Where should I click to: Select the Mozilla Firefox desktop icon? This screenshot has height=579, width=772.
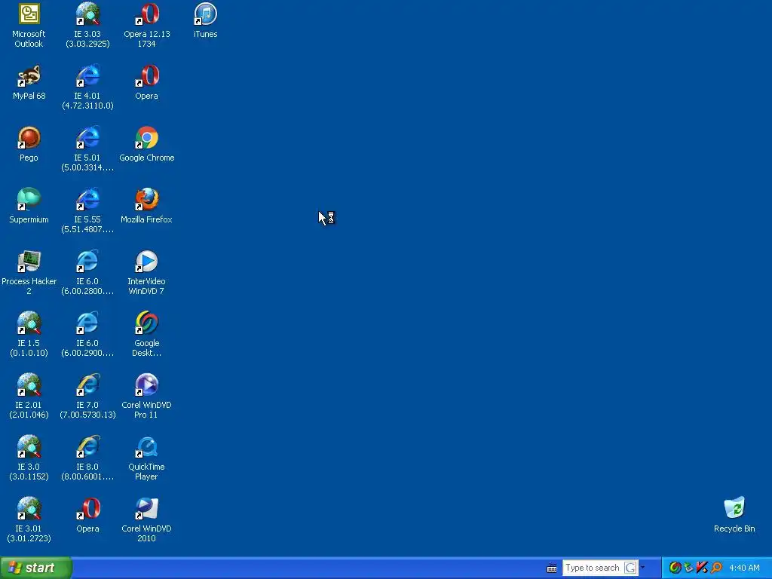point(147,199)
